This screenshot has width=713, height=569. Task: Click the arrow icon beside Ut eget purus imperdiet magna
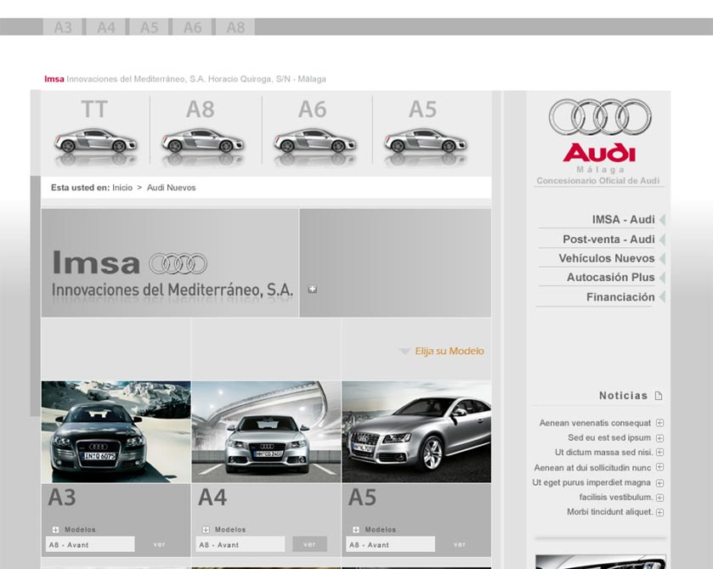click(x=659, y=482)
